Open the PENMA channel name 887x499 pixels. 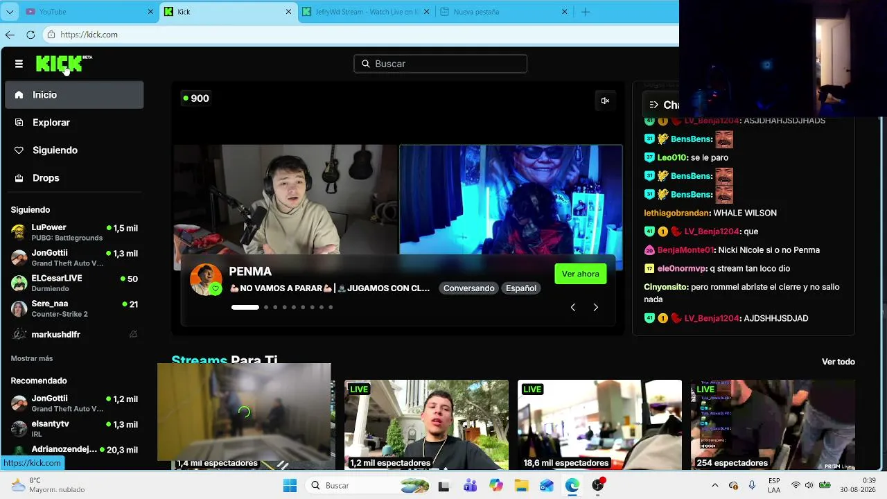tap(250, 272)
